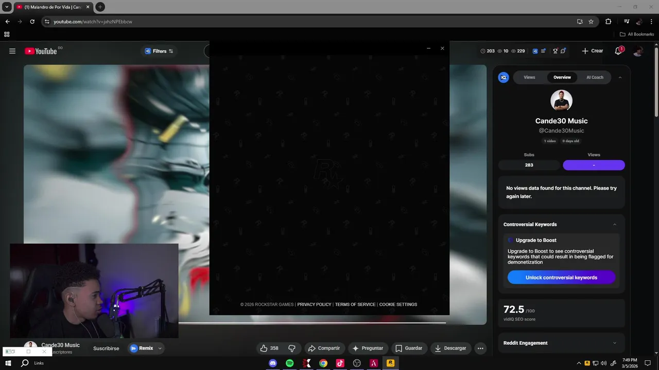Click the clock stat showing 203
Screen dimensions: 659x370
[488, 51]
